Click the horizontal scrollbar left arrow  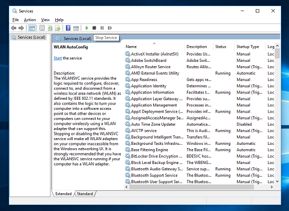coord(127,187)
